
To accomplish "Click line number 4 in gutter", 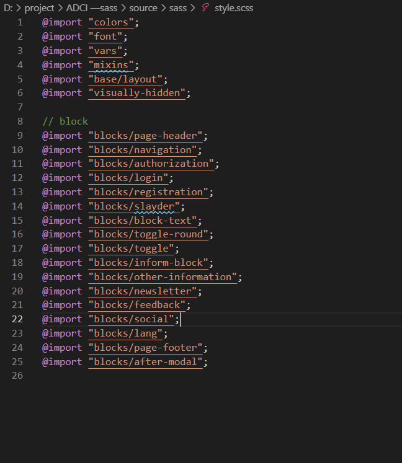I will tap(20, 65).
